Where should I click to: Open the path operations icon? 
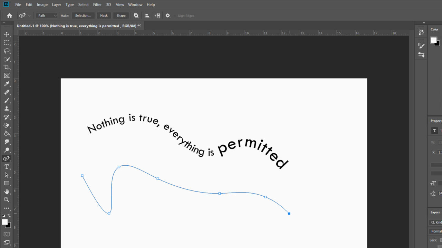tap(136, 15)
